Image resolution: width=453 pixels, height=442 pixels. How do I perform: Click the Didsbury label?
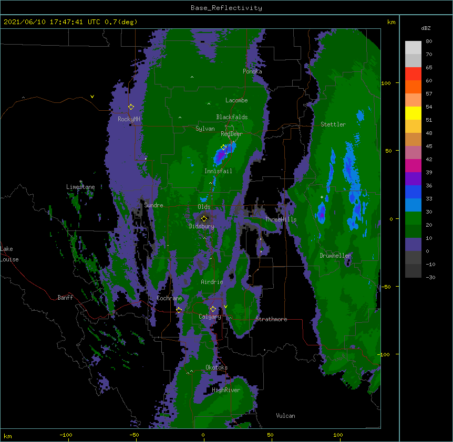pyautogui.click(x=202, y=226)
